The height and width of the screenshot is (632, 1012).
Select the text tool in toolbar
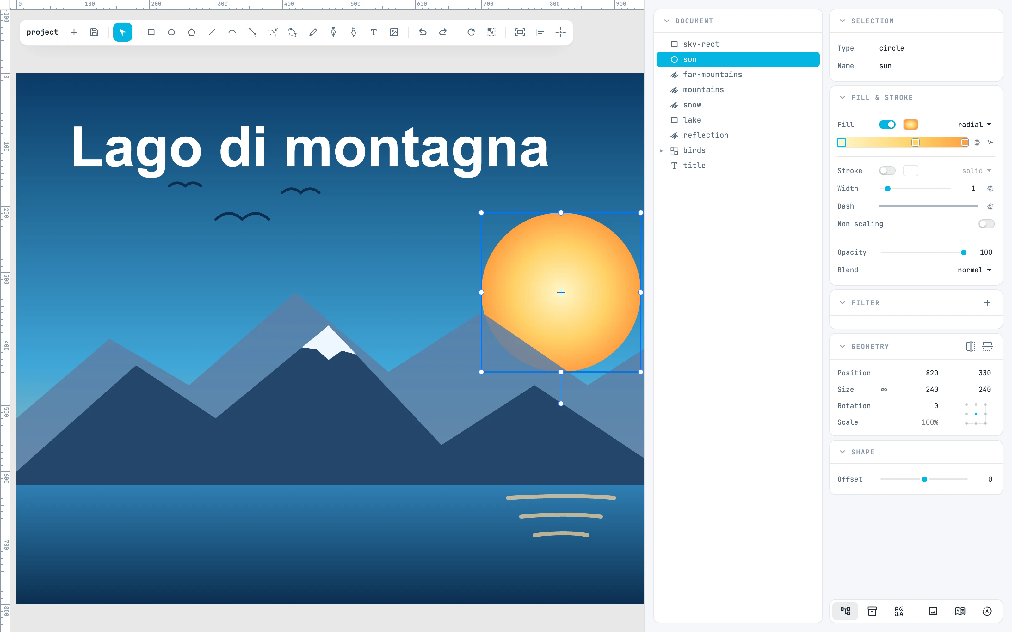coord(374,32)
